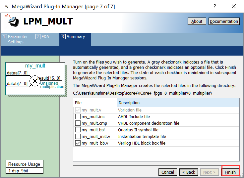Switch to Parameter Settings tab
Image resolution: width=244 pixels, height=178 pixels.
(17, 39)
